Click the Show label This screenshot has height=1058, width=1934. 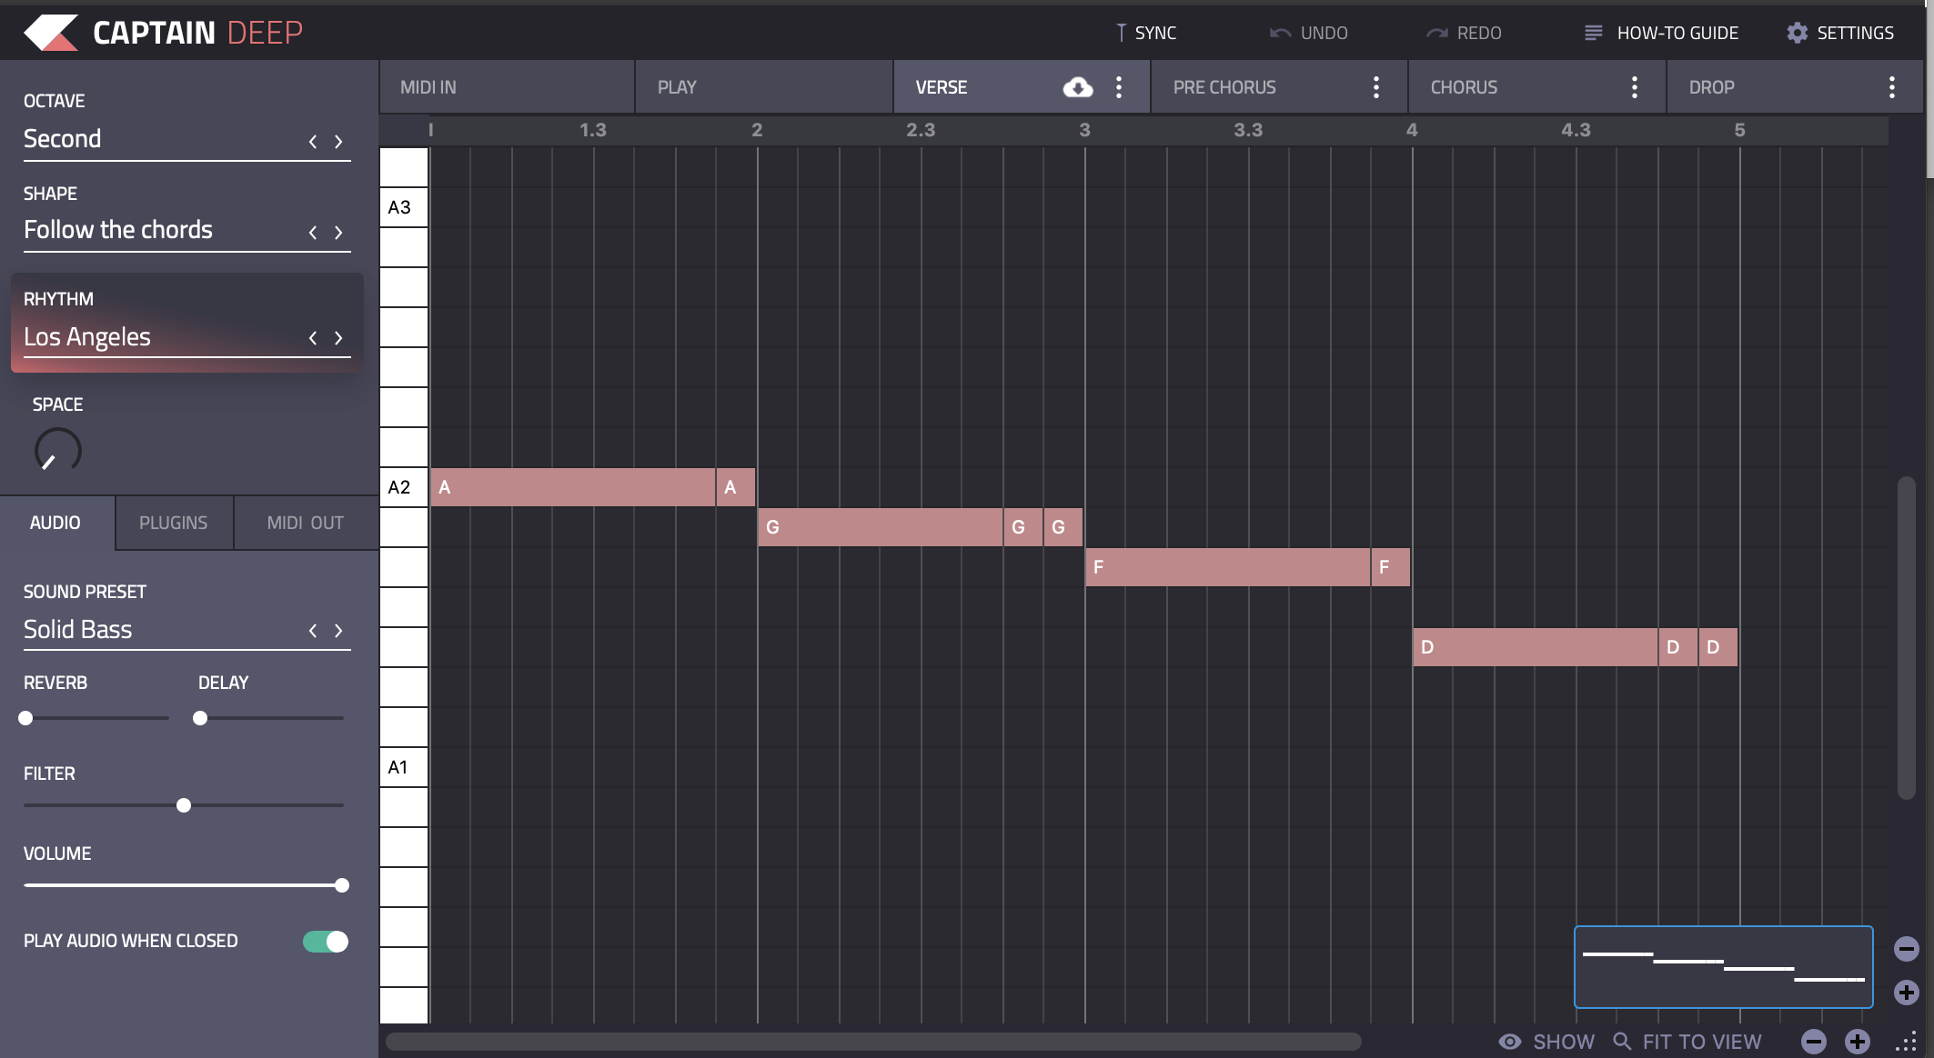[1564, 1042]
